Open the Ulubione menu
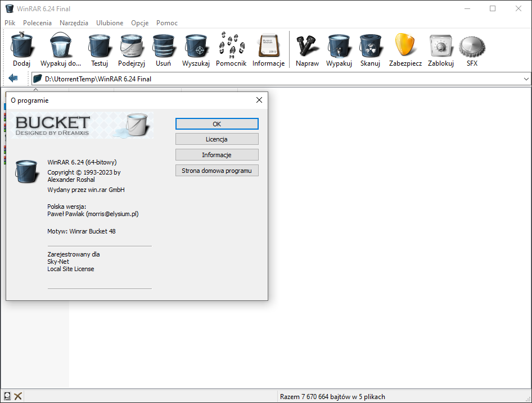 110,22
